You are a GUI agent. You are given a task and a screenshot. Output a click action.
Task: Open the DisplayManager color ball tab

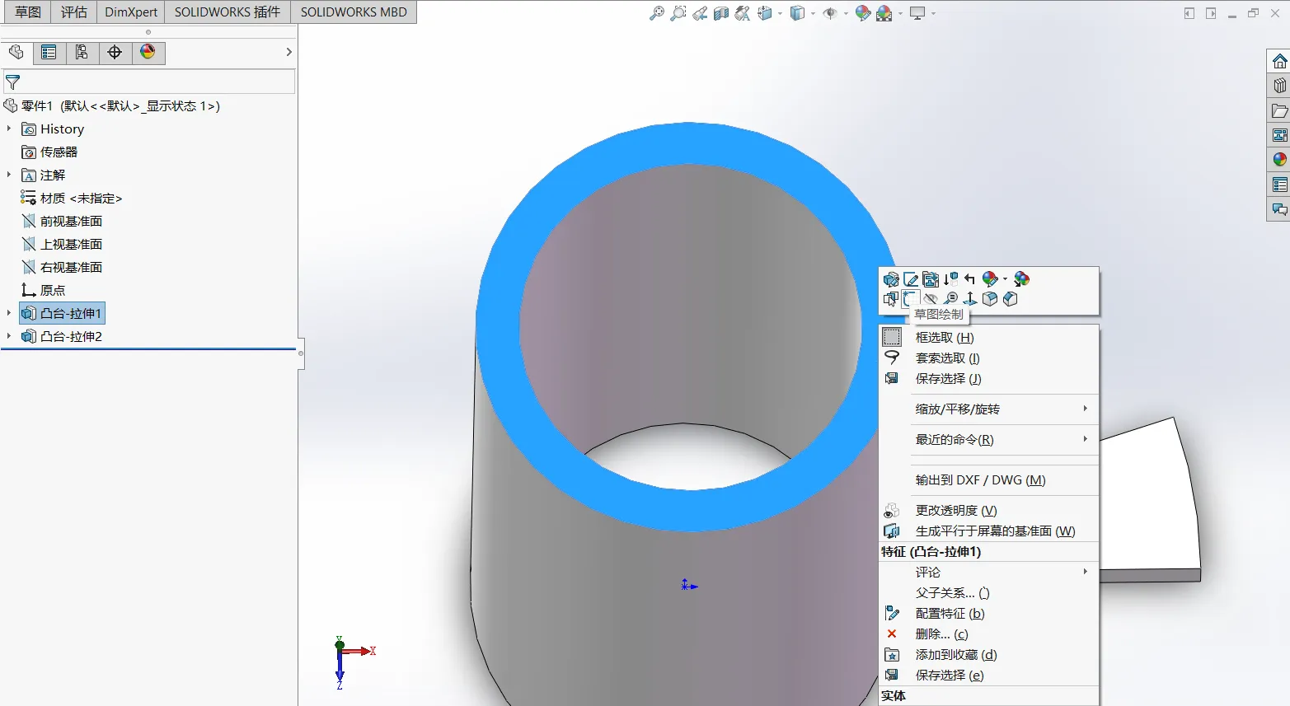click(x=148, y=53)
